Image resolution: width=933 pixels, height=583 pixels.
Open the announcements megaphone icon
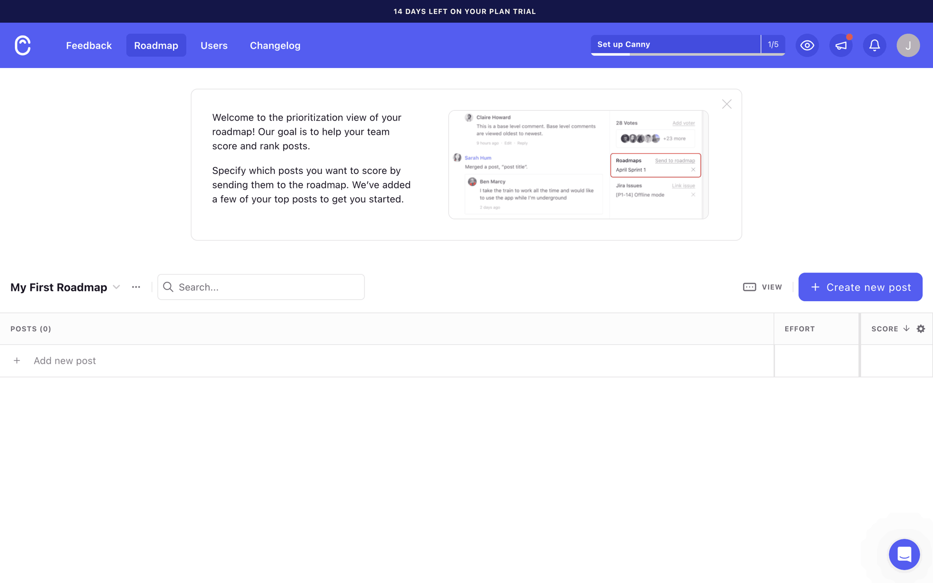(841, 45)
